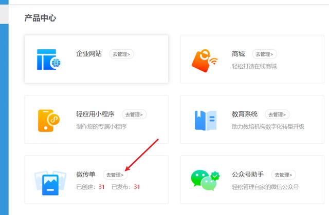
Task: Click the 微传单 blue flyer icon
Action: [50, 183]
